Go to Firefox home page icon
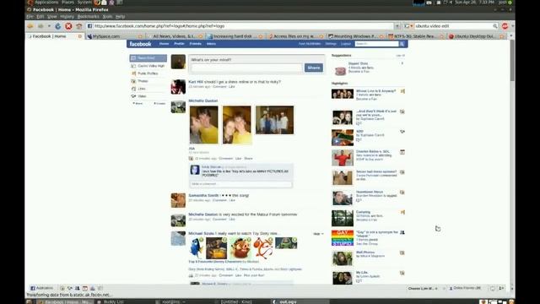The width and height of the screenshot is (540, 304). pos(78,26)
